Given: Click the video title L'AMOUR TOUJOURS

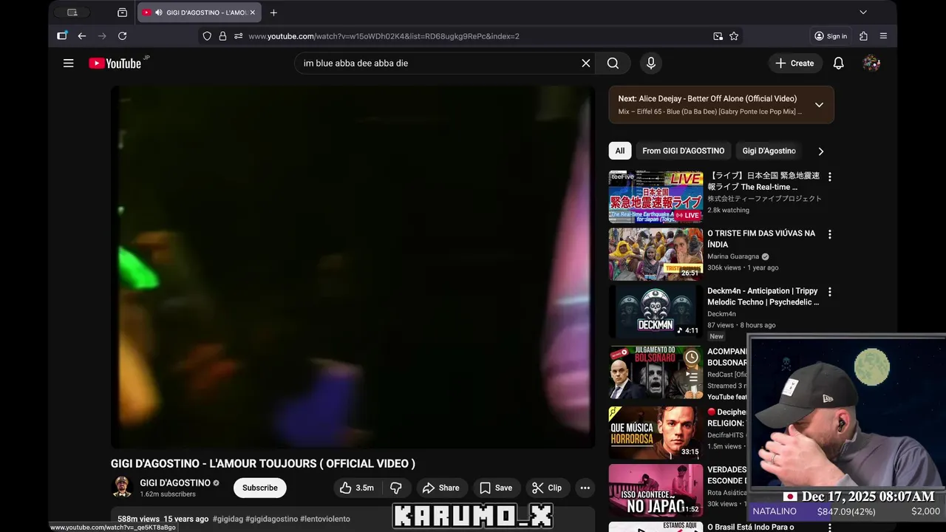Looking at the screenshot, I should pyautogui.click(x=263, y=464).
